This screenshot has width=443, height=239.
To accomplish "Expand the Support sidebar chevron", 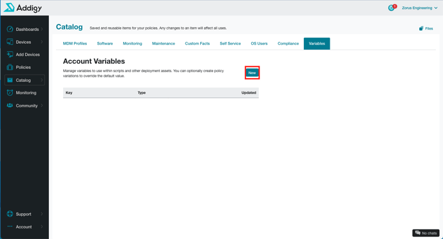I will [x=42, y=214].
